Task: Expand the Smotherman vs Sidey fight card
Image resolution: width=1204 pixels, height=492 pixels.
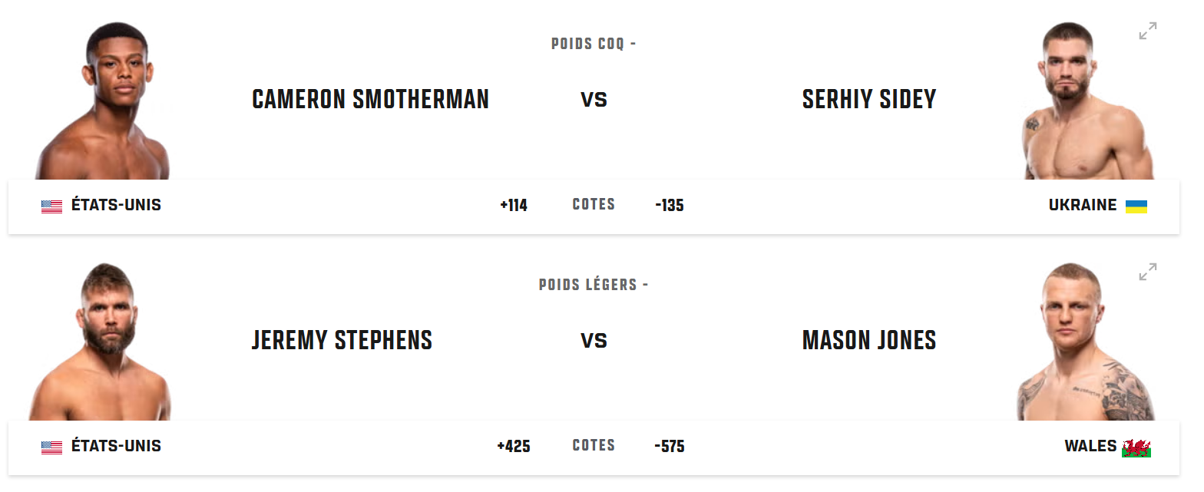Action: pyautogui.click(x=1147, y=31)
